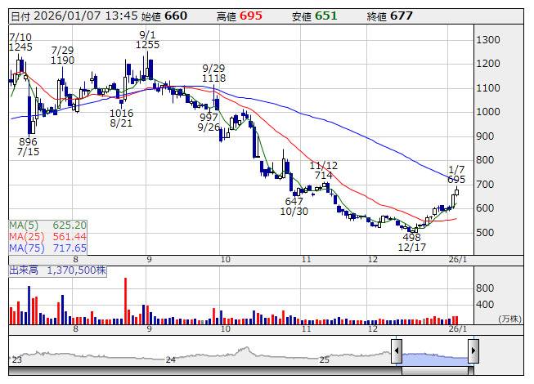Screen dimensions: 534x384
Task: Click the 1300 price axis label
Action: [x=488, y=40]
